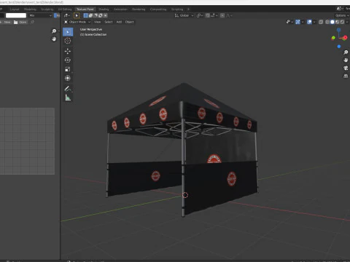Open the snapping options dropdown
This screenshot has height=262, width=350.
tap(214, 15)
